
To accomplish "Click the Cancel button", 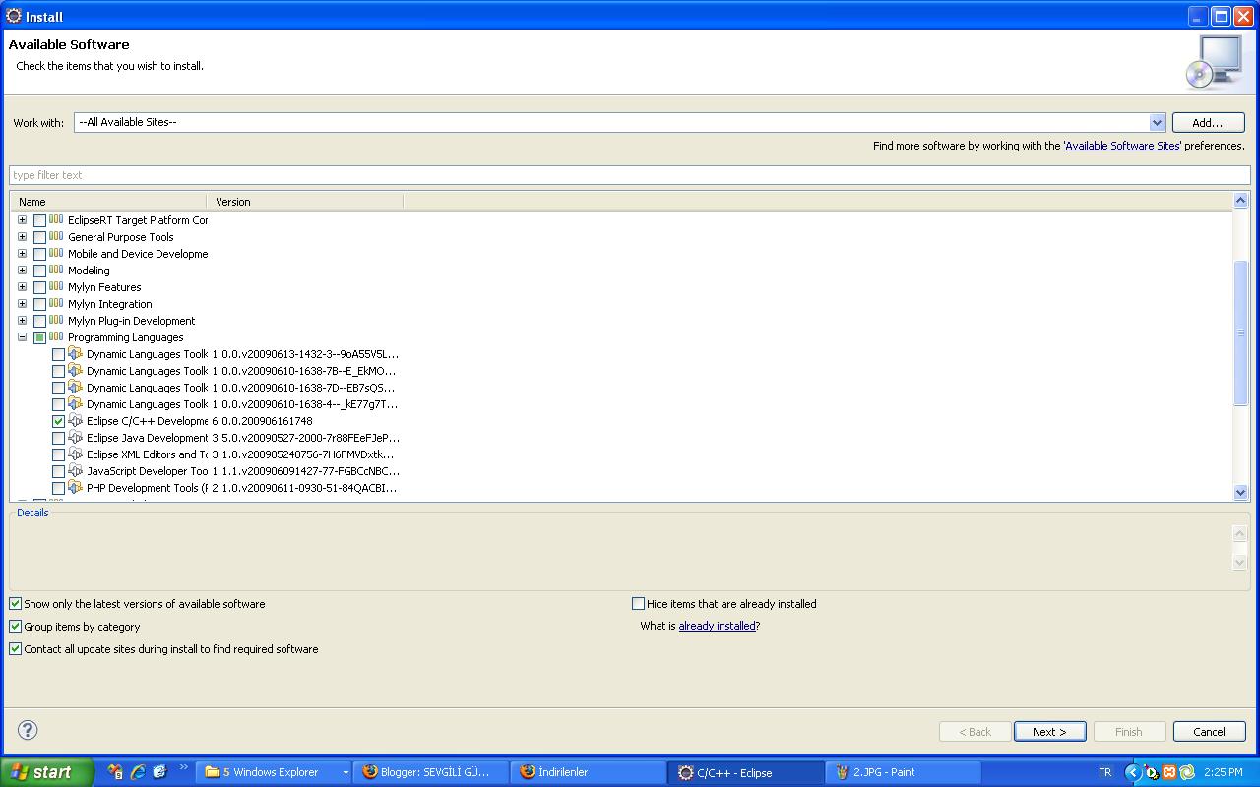I will point(1209,732).
